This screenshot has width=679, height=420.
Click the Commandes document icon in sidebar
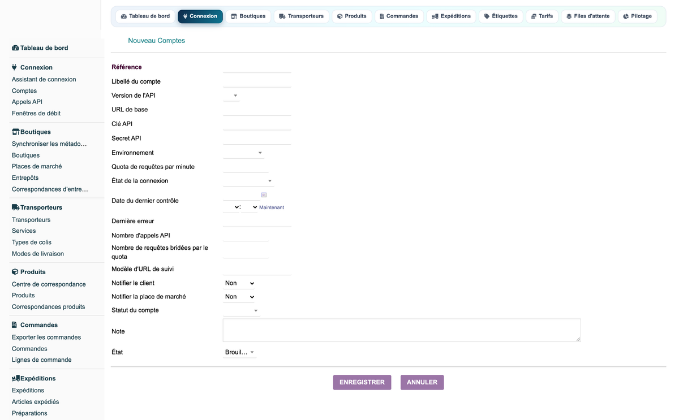15,325
